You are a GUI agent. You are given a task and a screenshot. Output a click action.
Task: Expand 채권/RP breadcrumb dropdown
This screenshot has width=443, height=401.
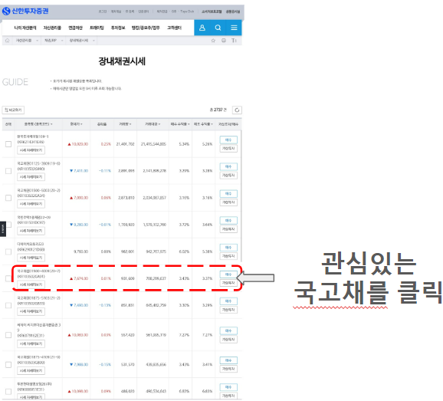61,41
